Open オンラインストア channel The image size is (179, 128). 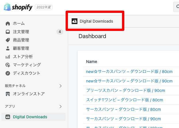(x=29, y=94)
